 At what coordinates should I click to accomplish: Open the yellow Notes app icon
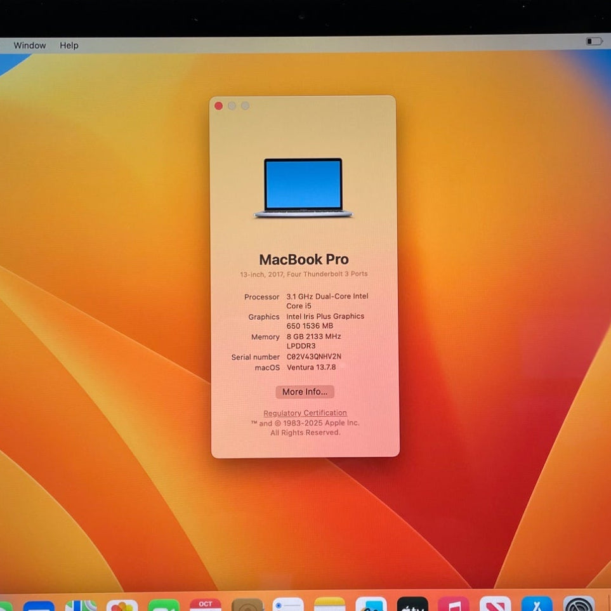(329, 605)
